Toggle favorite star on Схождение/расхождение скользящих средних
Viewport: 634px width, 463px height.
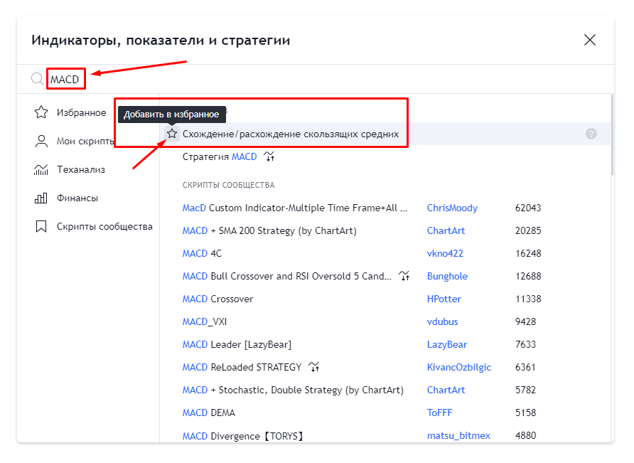[171, 133]
